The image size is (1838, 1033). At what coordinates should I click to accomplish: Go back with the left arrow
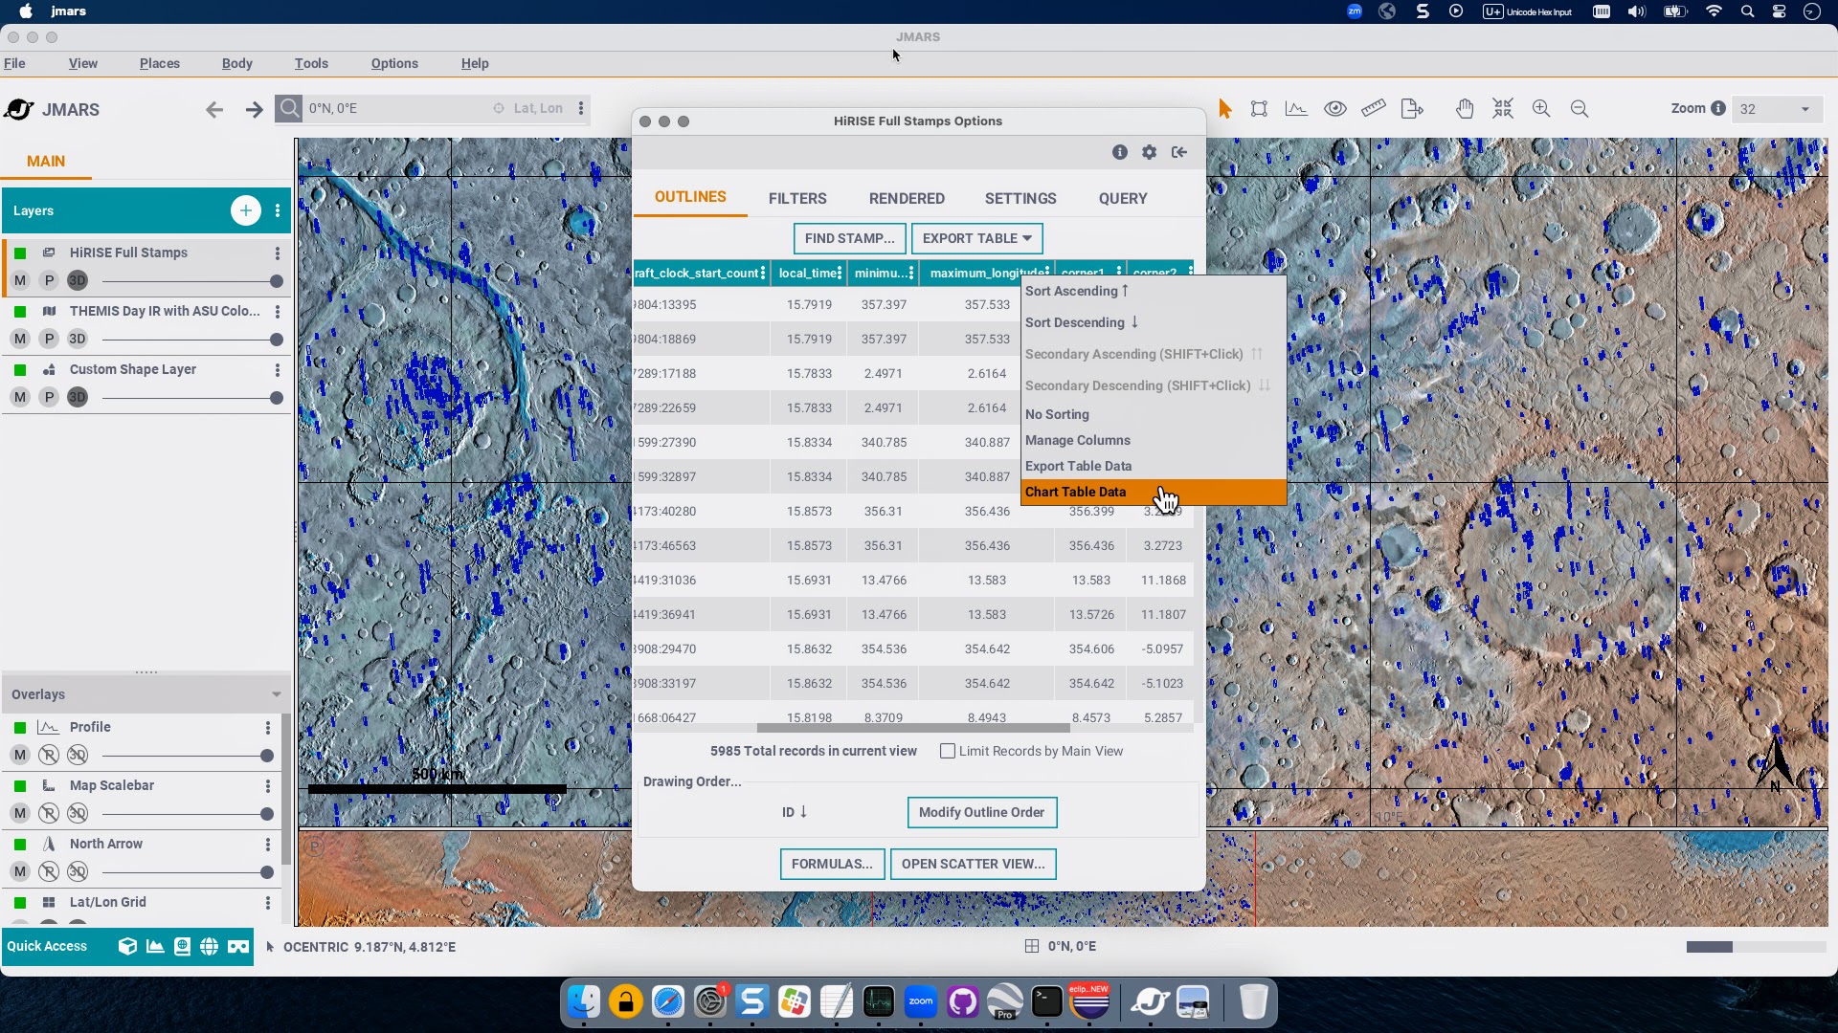coord(214,110)
